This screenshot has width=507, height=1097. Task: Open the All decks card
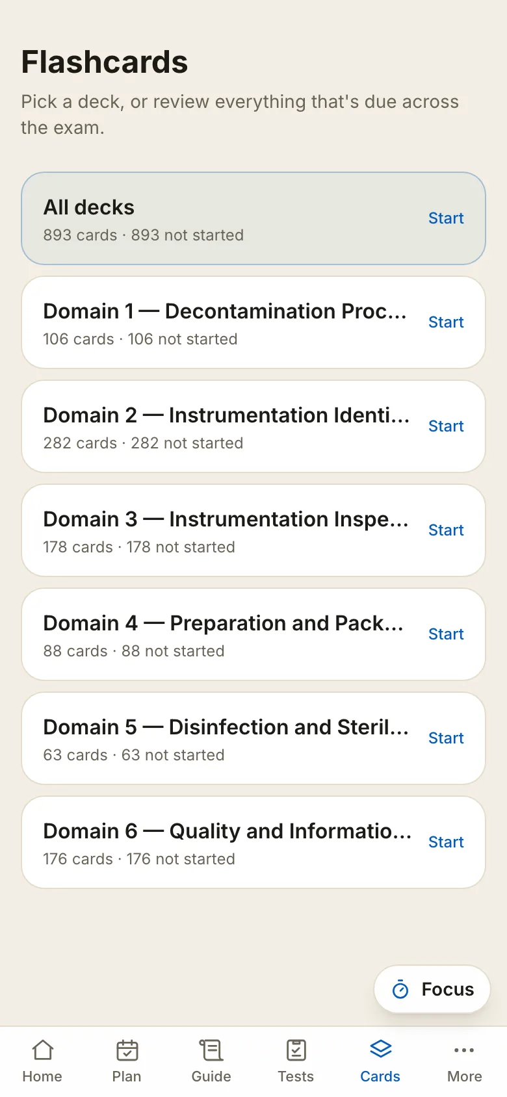[x=253, y=218]
